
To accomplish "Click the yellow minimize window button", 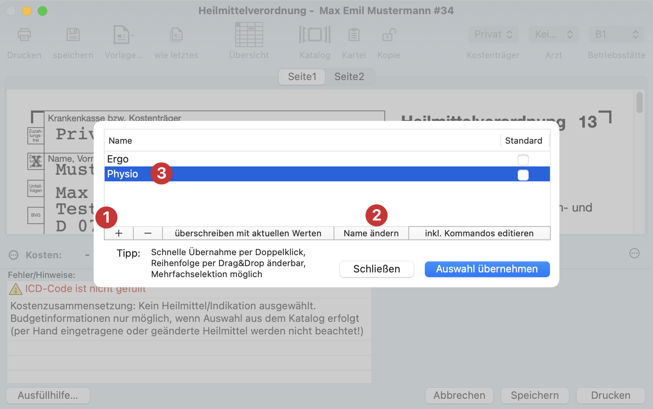I will click(x=27, y=11).
